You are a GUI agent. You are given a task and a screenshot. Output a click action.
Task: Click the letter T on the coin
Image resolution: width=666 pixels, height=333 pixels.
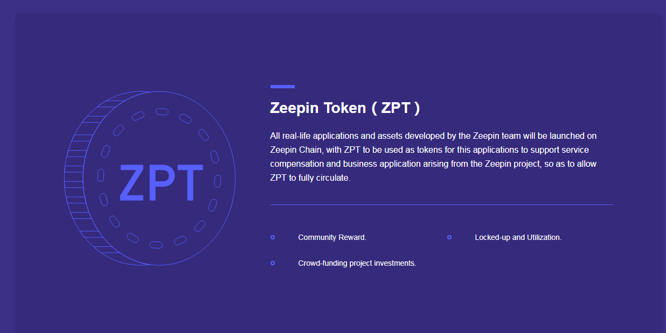click(x=189, y=183)
